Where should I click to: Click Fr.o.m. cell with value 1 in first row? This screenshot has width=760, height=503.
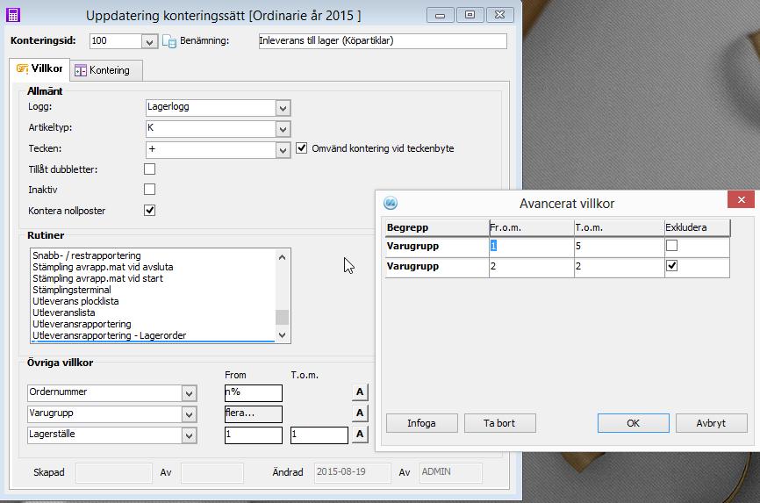point(531,246)
